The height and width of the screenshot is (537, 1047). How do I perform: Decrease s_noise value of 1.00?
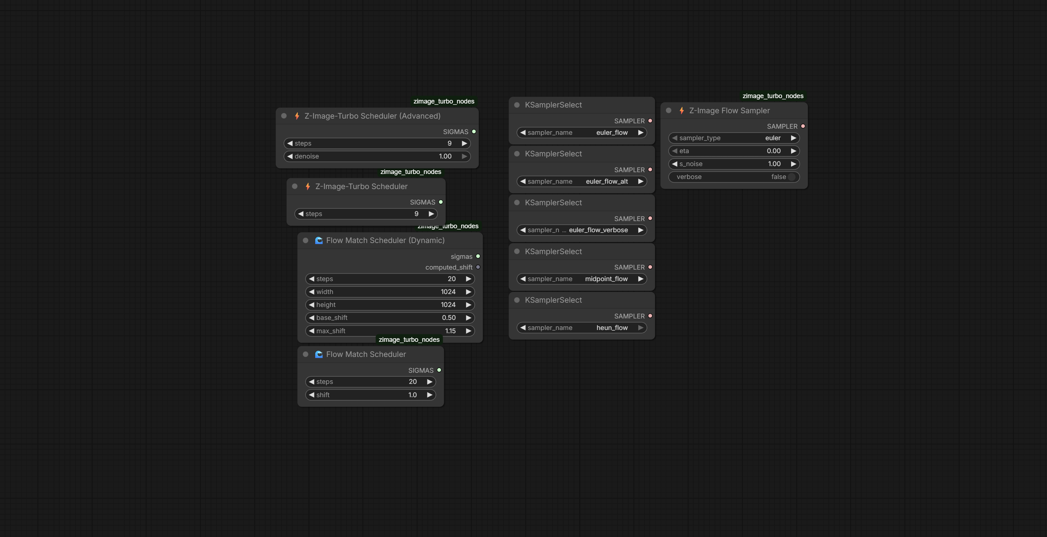pos(675,164)
